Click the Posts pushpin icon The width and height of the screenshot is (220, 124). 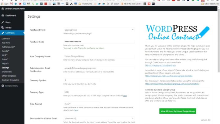[x=3, y=22]
